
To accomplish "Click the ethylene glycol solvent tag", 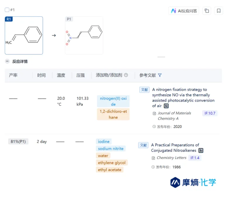I will tap(112, 163).
